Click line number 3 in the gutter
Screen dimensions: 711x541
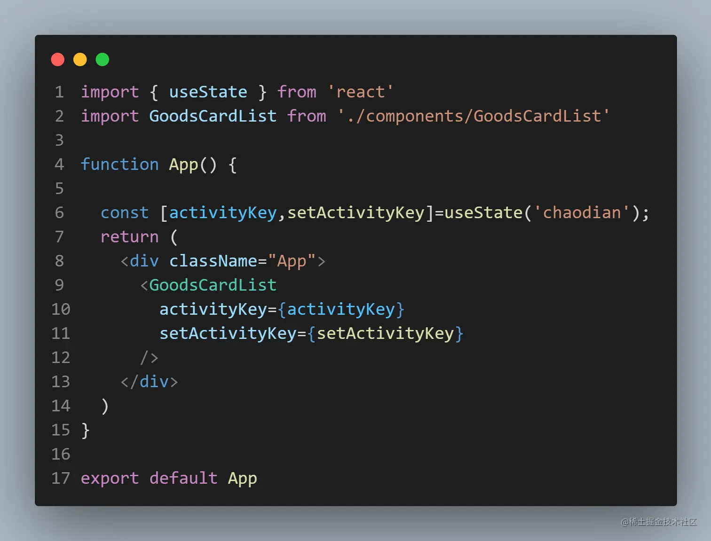point(59,140)
